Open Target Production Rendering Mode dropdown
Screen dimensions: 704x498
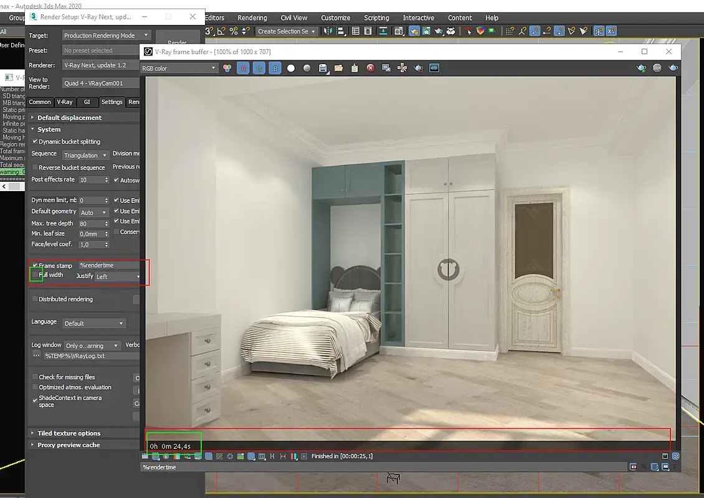107,35
